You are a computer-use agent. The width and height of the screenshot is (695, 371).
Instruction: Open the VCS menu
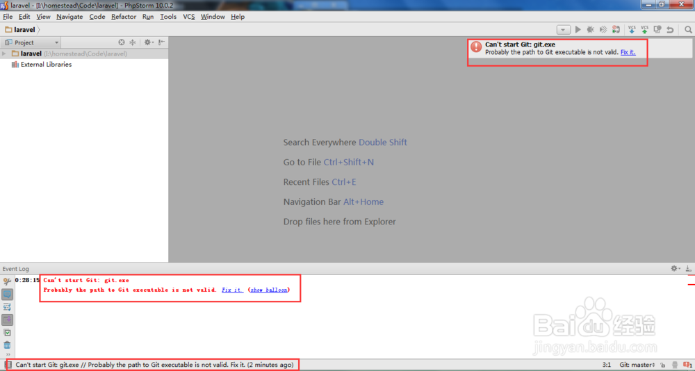tap(189, 17)
